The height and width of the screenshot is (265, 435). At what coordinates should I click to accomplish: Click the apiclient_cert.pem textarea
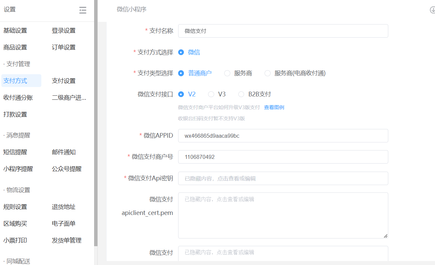click(x=283, y=216)
